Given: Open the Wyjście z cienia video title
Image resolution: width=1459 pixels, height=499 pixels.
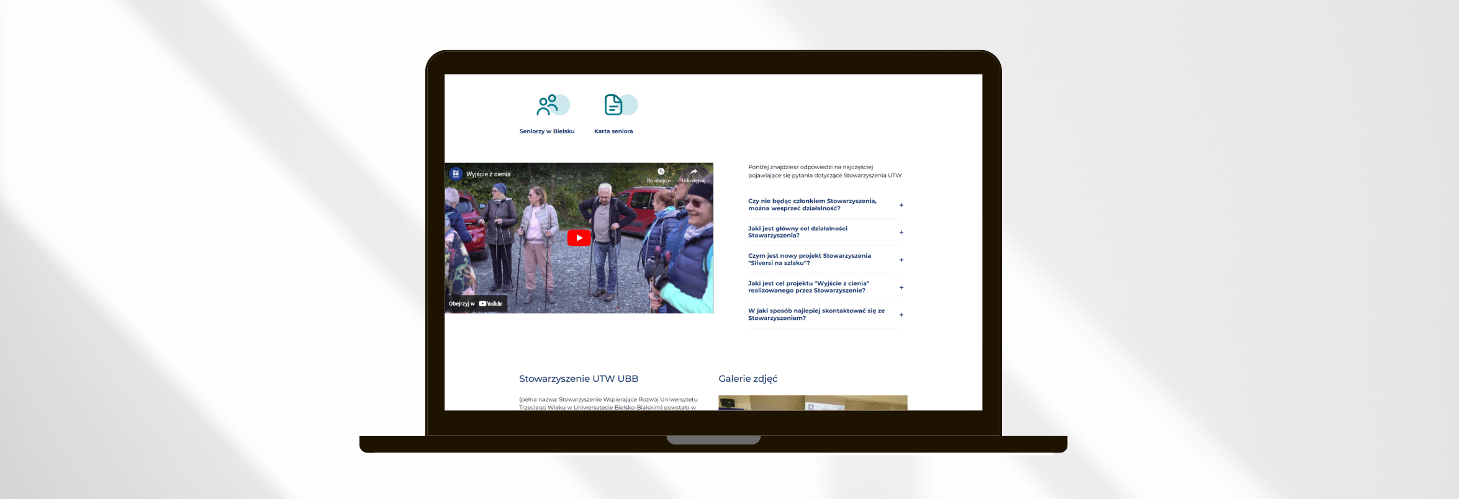Looking at the screenshot, I should tap(489, 174).
